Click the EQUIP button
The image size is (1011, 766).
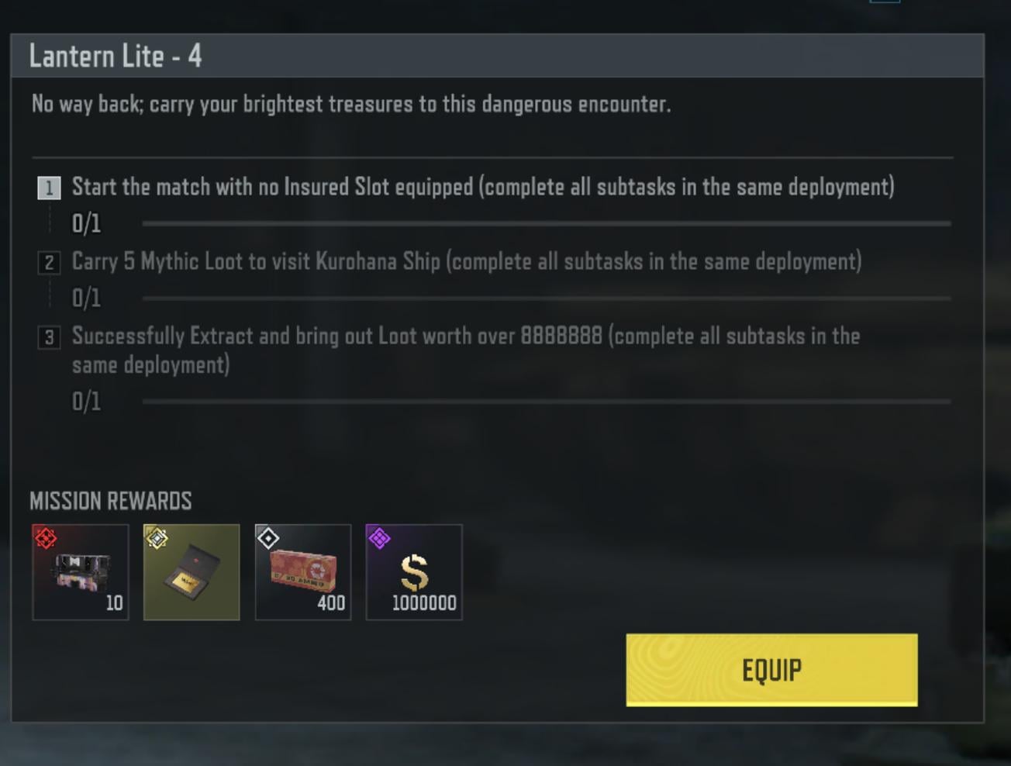pos(771,670)
